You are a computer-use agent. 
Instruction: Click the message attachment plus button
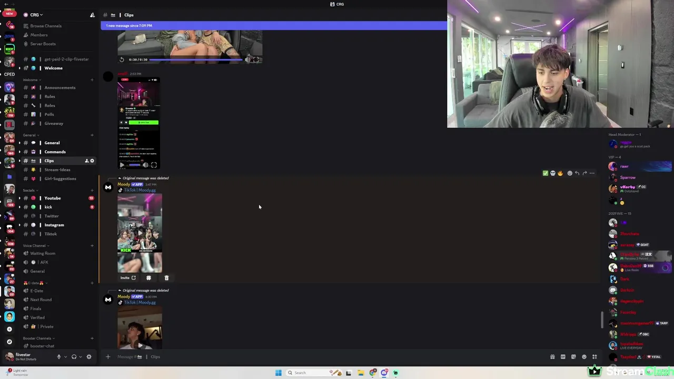pyautogui.click(x=108, y=357)
